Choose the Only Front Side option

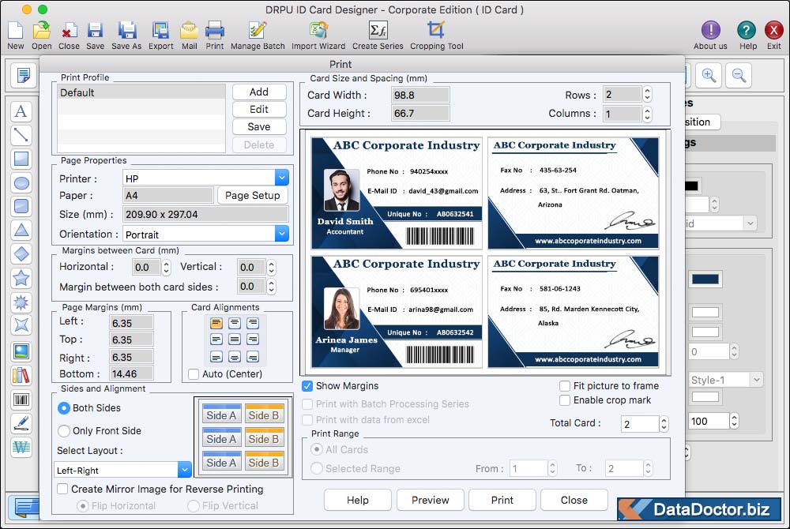point(63,431)
